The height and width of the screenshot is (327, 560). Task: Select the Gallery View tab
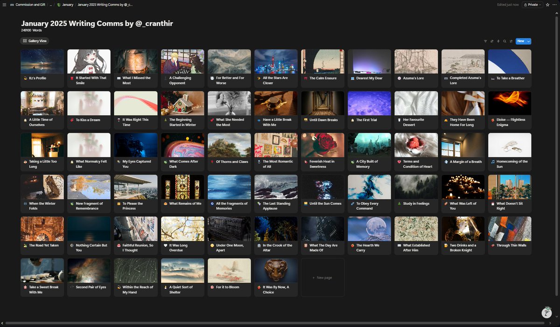(34, 41)
